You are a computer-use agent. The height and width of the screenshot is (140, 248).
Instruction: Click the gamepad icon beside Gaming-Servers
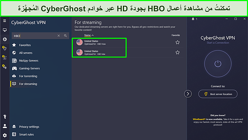pos(14,68)
